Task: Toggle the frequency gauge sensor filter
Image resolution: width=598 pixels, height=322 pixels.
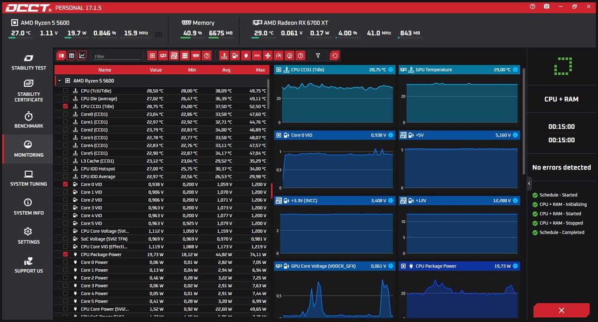Action: pos(279,56)
